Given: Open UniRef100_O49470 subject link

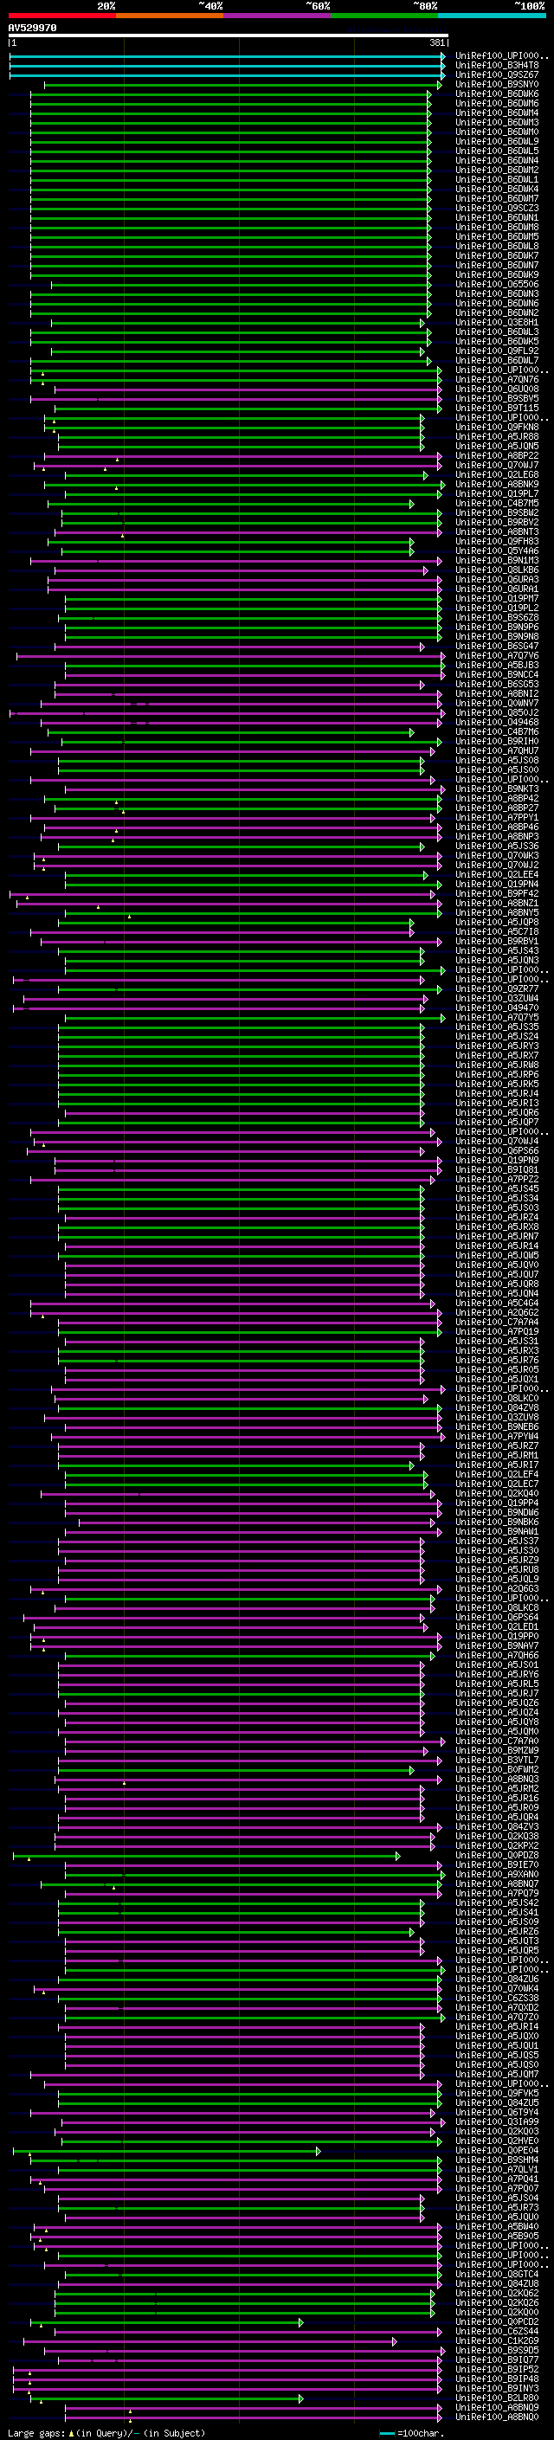Looking at the screenshot, I should click(497, 1008).
